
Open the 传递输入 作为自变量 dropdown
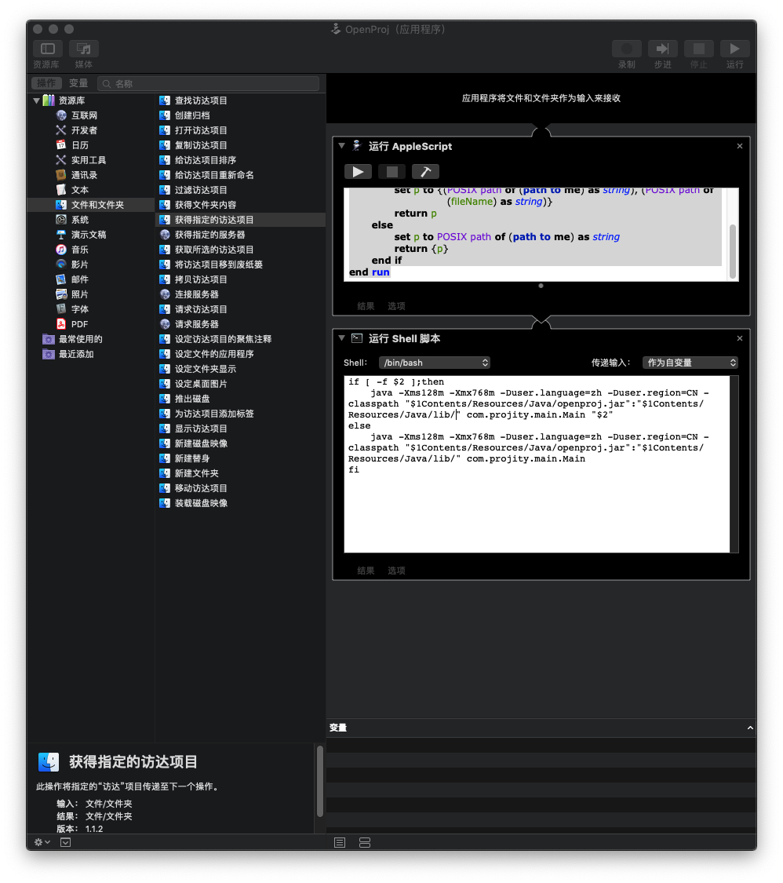click(x=690, y=363)
